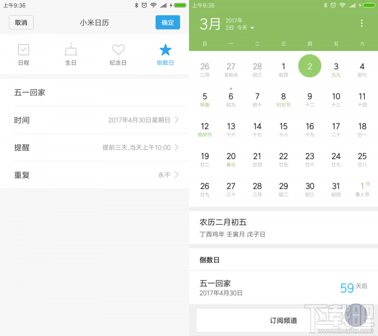Tap the battery icon in right status bar

coord(369,5)
